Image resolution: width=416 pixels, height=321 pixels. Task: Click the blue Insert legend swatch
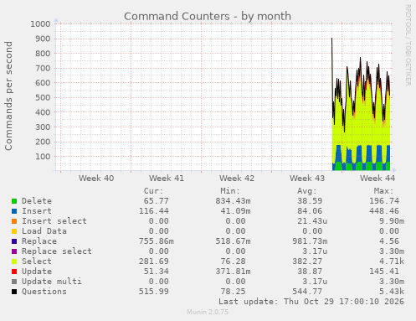click(x=14, y=211)
